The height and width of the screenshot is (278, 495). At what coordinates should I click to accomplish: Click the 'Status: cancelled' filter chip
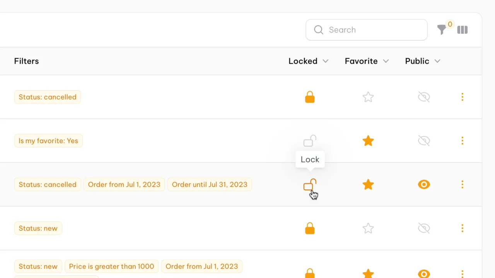[47, 97]
